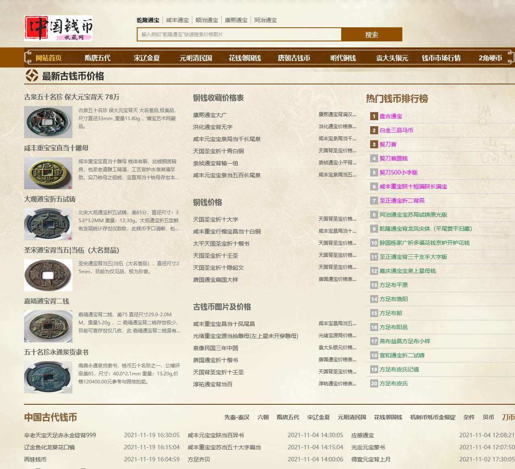
Task: Click the 大观通宝折五试铸 coin photo
Action: (48, 224)
